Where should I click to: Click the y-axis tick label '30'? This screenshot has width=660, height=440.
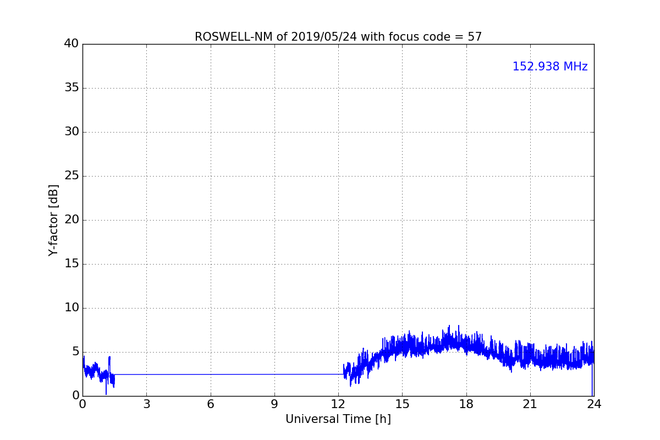pyautogui.click(x=71, y=132)
